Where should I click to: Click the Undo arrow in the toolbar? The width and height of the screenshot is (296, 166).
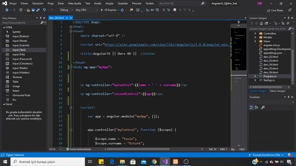click(44, 10)
